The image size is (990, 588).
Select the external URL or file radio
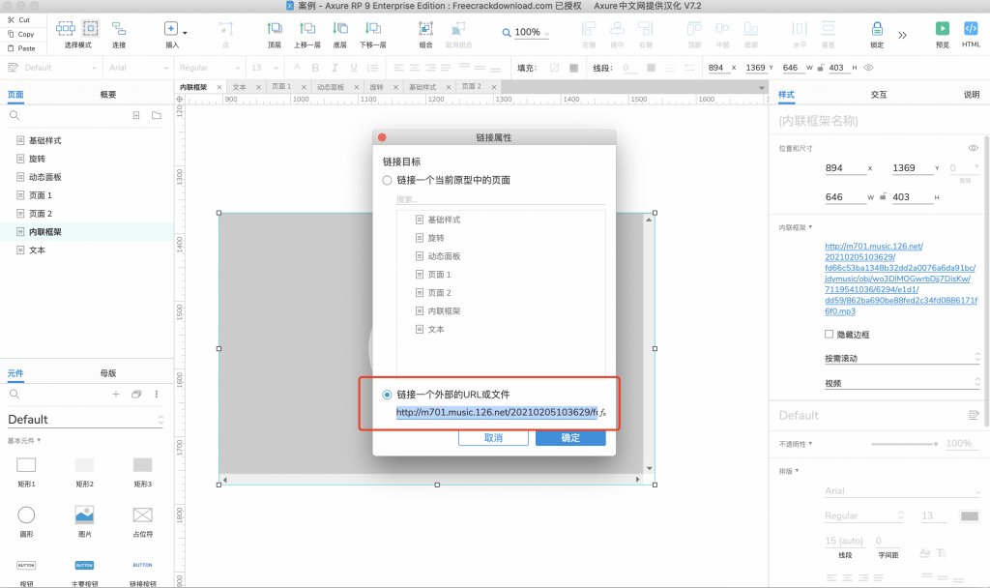(x=388, y=395)
